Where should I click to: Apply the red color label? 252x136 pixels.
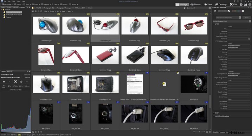(233, 11)
